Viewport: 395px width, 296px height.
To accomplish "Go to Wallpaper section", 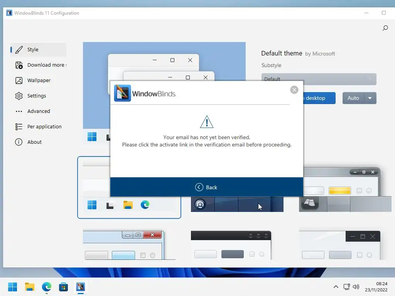I will click(x=38, y=80).
